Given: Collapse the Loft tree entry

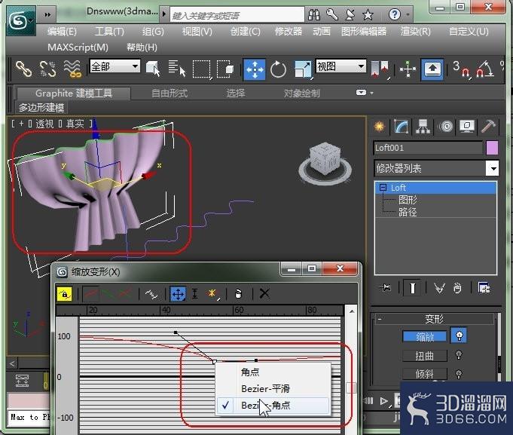Looking at the screenshot, I should (x=383, y=188).
